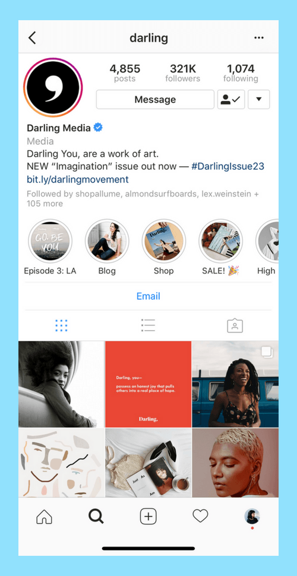Image resolution: width=297 pixels, height=576 pixels.
Task: Switch to list view tab
Action: [148, 325]
